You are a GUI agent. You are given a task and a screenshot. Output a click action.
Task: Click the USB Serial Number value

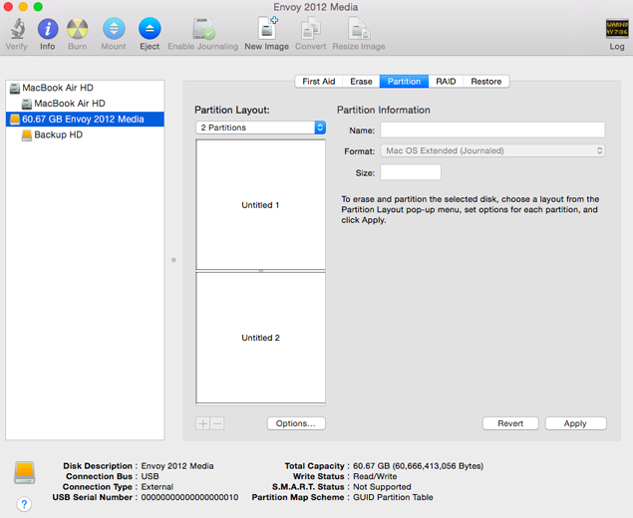point(189,497)
